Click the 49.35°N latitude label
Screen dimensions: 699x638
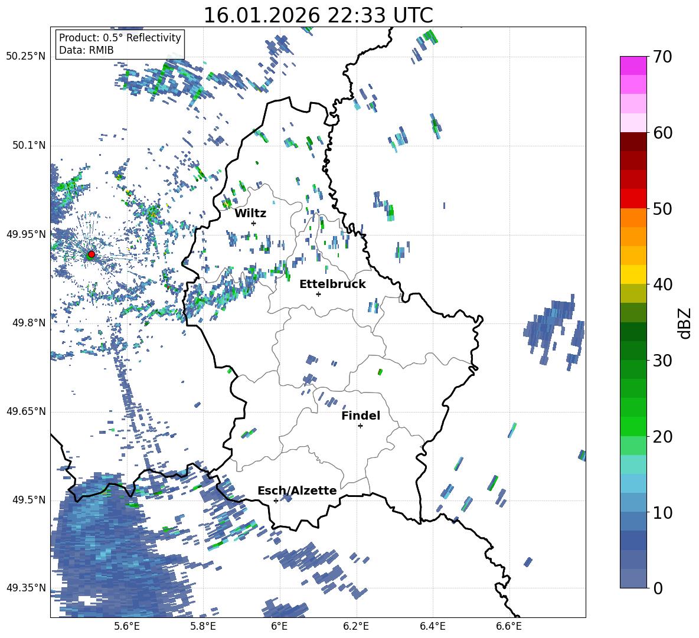click(x=26, y=588)
